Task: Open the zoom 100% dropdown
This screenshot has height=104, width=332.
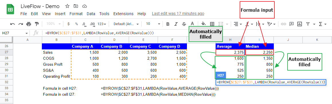Action: pyautogui.click(x=53, y=24)
